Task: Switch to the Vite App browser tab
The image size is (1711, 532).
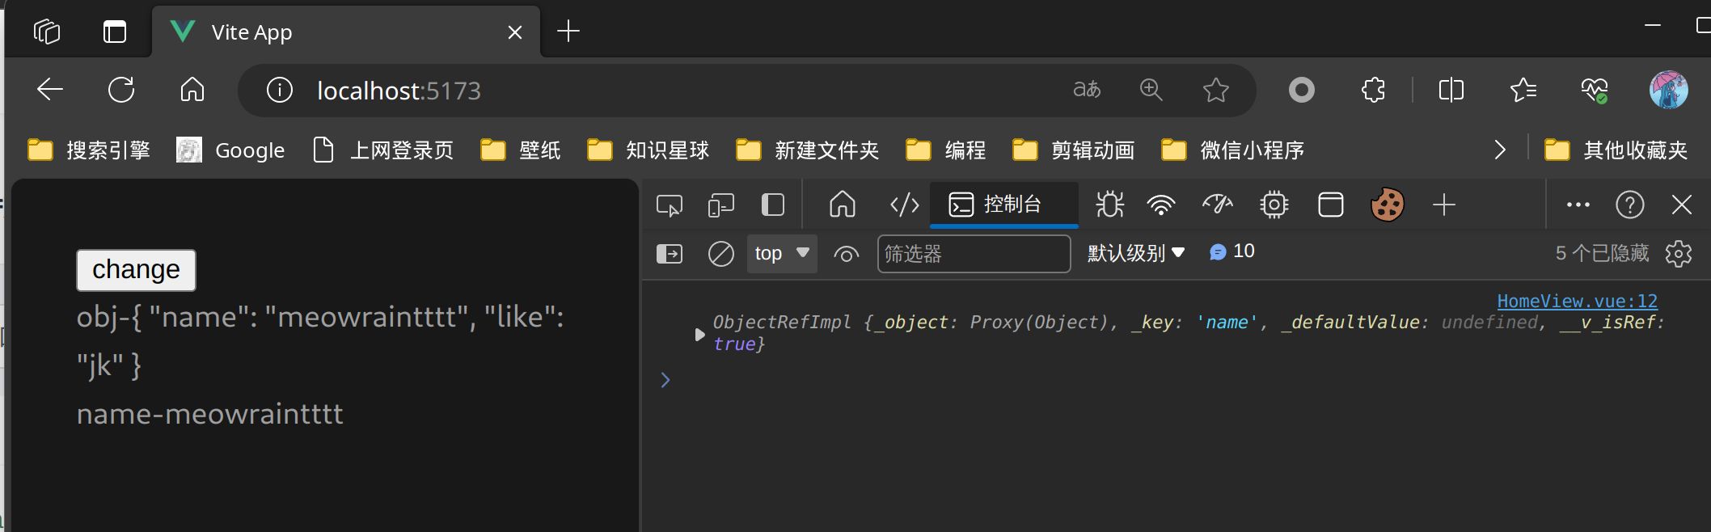Action: coord(323,32)
